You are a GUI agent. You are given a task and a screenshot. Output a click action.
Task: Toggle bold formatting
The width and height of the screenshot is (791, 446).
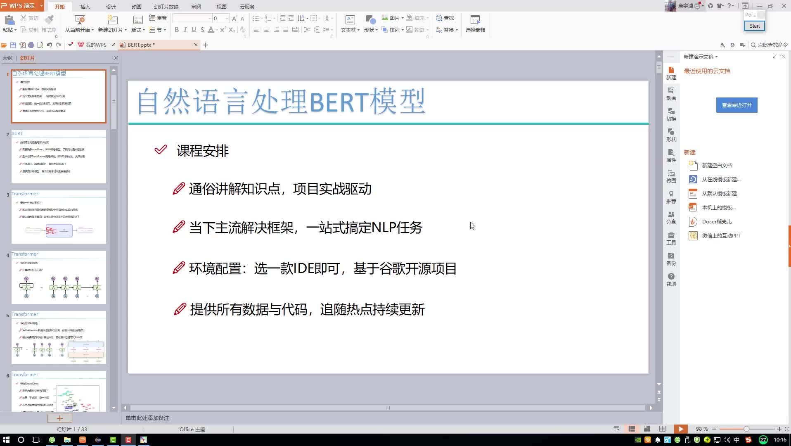(177, 30)
